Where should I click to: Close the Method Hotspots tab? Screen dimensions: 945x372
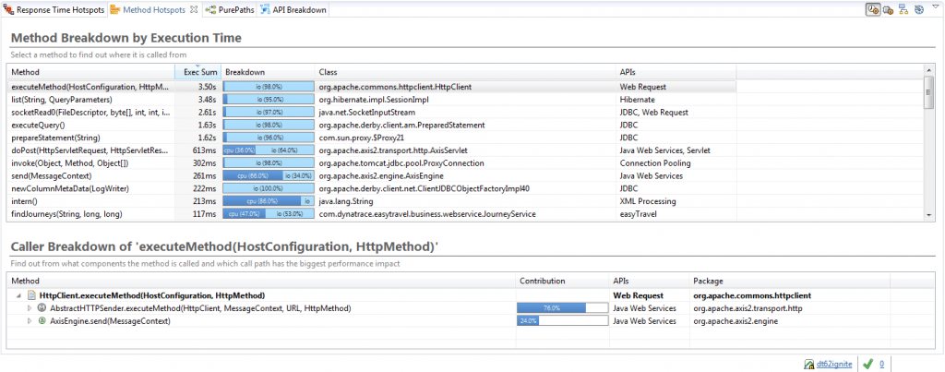point(194,9)
